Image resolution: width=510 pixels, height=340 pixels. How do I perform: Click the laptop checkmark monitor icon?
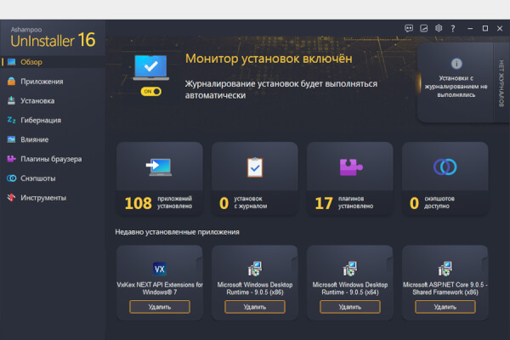(x=151, y=67)
